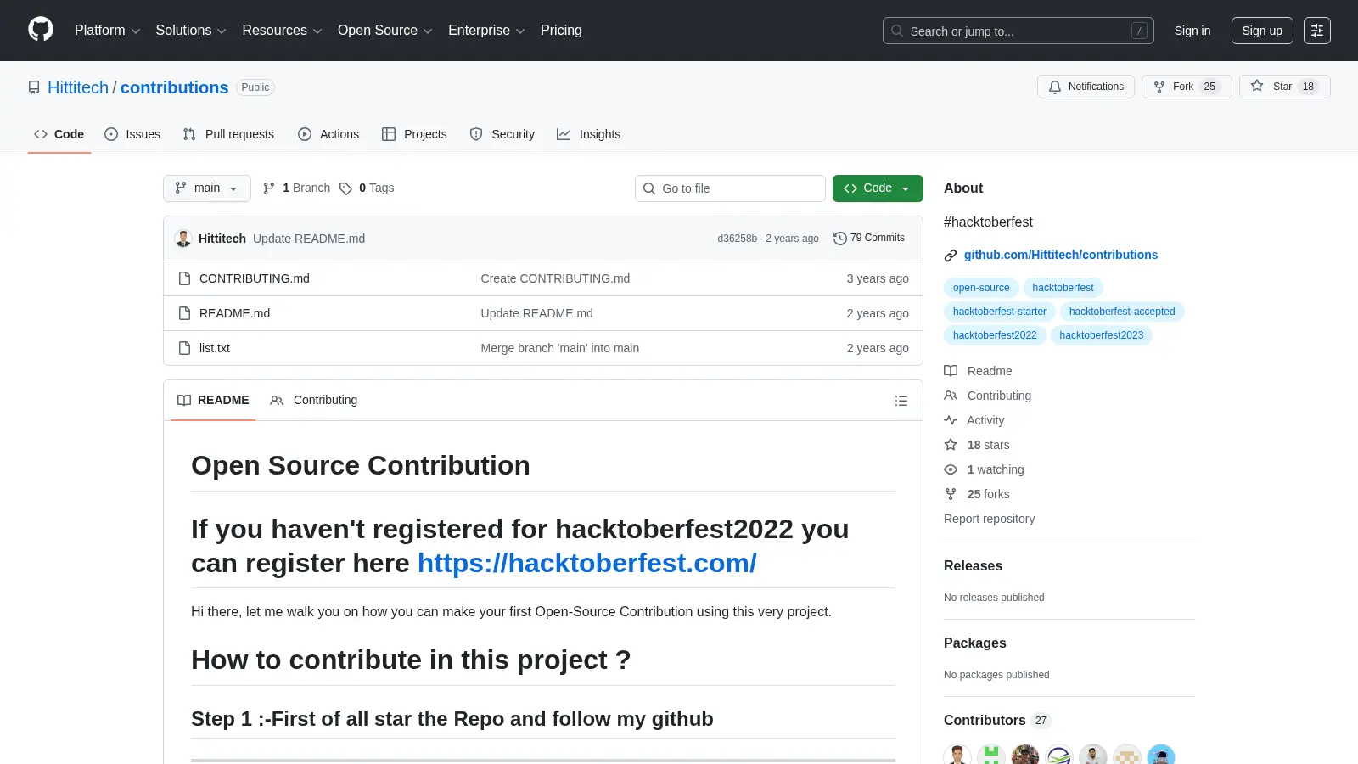Open github.com/Hittitech/contributions About link

[x=1060, y=255]
